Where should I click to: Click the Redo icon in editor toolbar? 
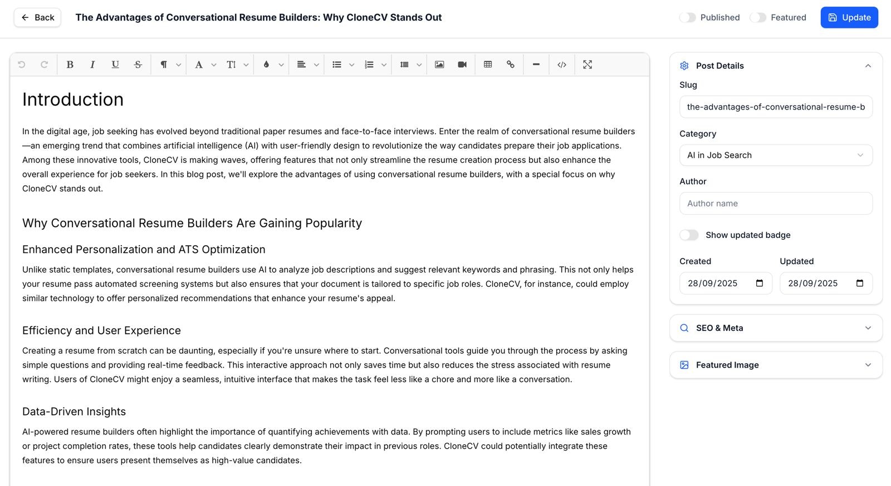[x=44, y=65]
